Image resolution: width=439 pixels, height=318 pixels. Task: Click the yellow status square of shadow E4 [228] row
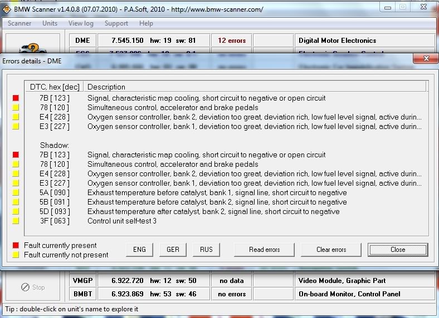coord(16,173)
